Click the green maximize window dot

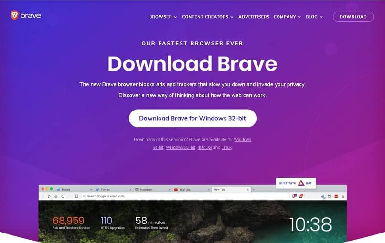pyautogui.click(x=51, y=189)
